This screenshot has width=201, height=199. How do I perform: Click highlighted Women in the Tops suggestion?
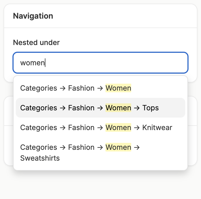pyautogui.click(x=118, y=108)
